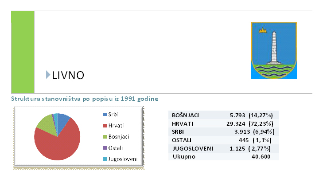Click the LIVNO title text
The width and height of the screenshot is (323, 175).
tap(68, 75)
